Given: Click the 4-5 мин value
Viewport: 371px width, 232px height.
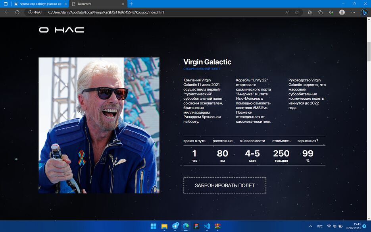Looking at the screenshot, I should 252,156.
